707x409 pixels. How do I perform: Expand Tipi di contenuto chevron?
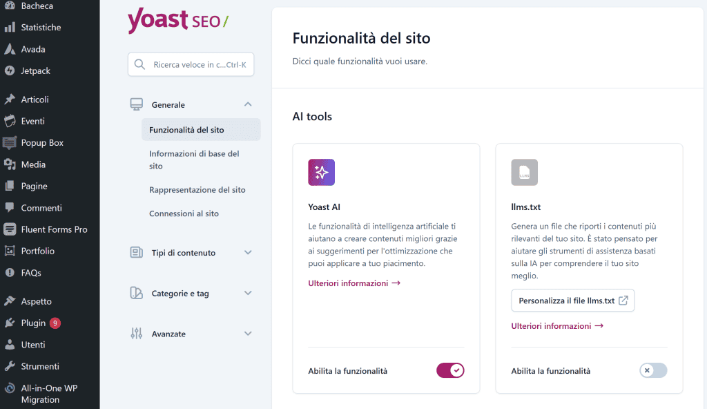248,252
